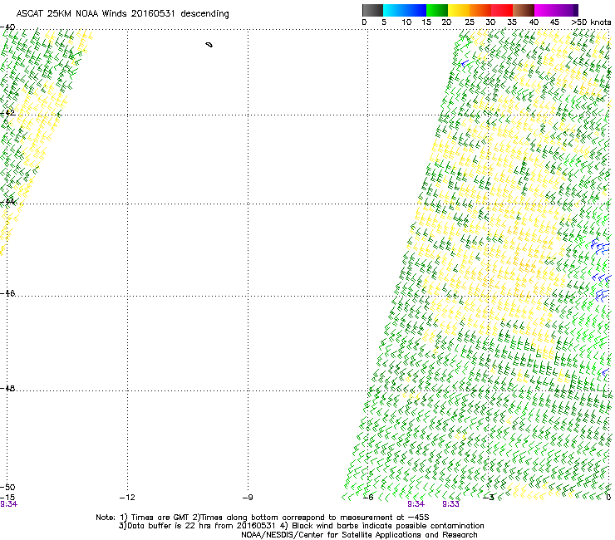Image resolution: width=615 pixels, height=540 pixels.
Task: Select the green 15-20 knots legend segment
Action: click(437, 10)
